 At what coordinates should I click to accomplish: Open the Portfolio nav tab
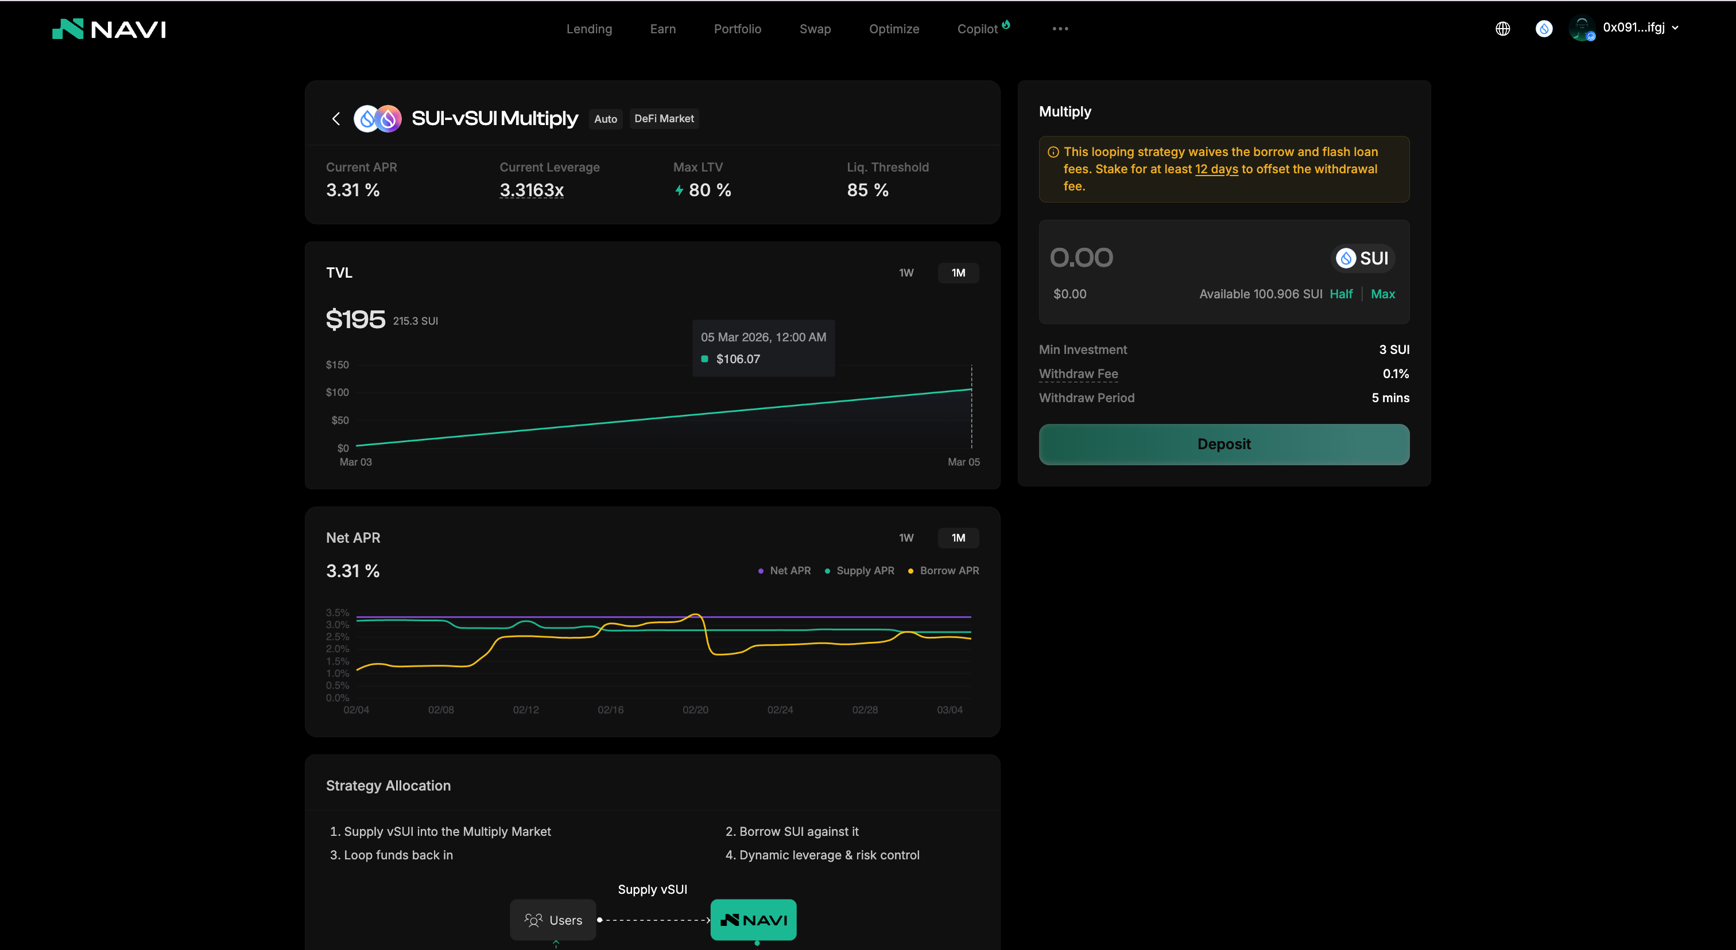click(x=737, y=29)
